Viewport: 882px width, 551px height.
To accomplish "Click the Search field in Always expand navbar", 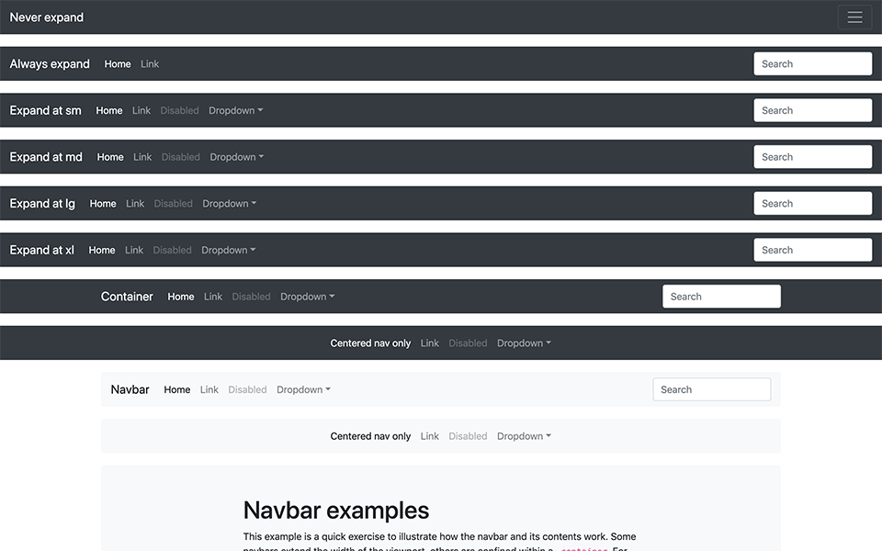I will point(812,63).
